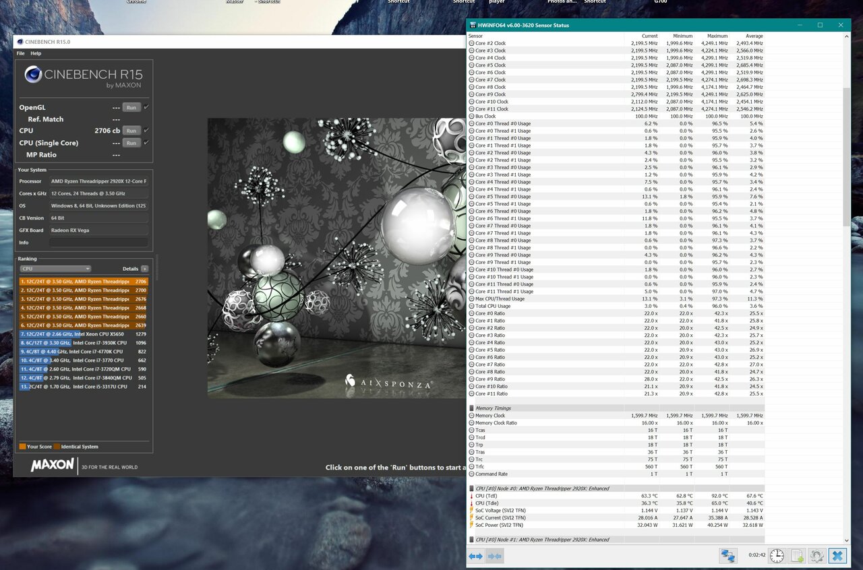
Task: Select the Trfc memory timing row
Action: click(x=616, y=466)
